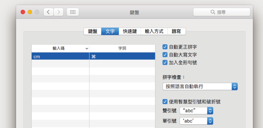
Task: Go back with the left chevron button
Action: click(48, 12)
